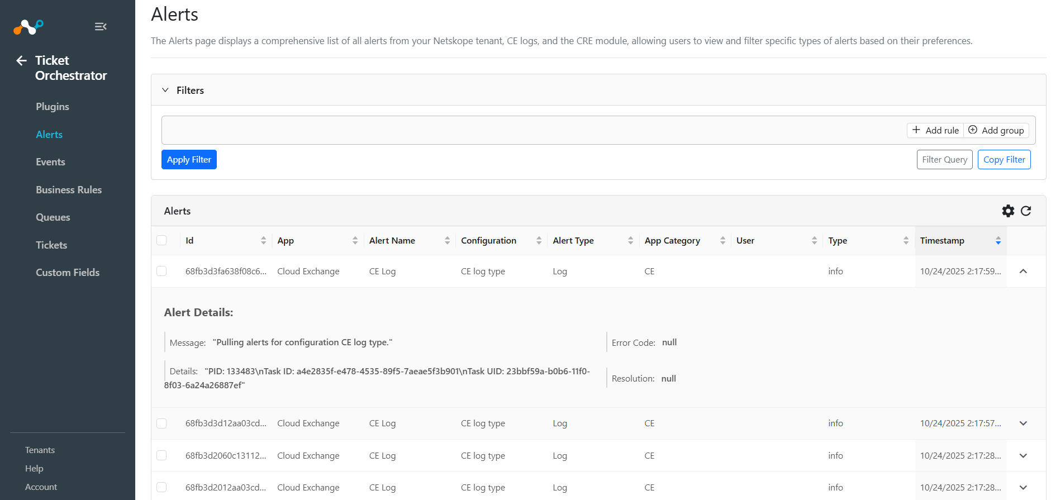Click the 'Pulling alerts for configuration' message

tap(303, 342)
